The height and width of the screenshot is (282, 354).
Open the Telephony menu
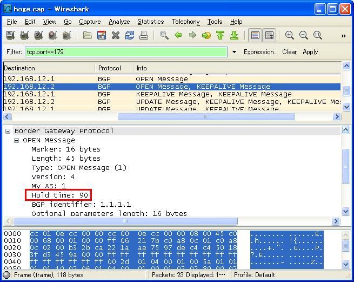point(185,22)
